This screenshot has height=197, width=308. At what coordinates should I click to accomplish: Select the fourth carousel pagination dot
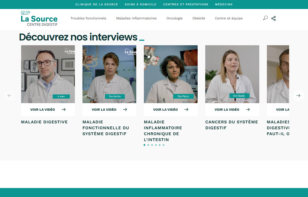[x=156, y=145]
